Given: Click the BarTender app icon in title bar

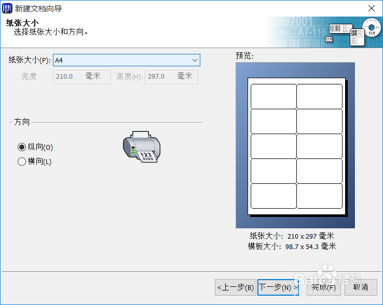Looking at the screenshot, I should coord(7,8).
